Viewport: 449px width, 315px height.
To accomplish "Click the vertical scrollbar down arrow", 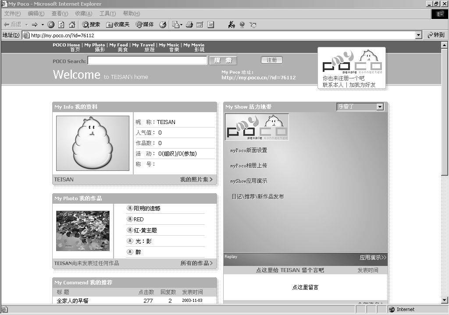I will [x=444, y=301].
